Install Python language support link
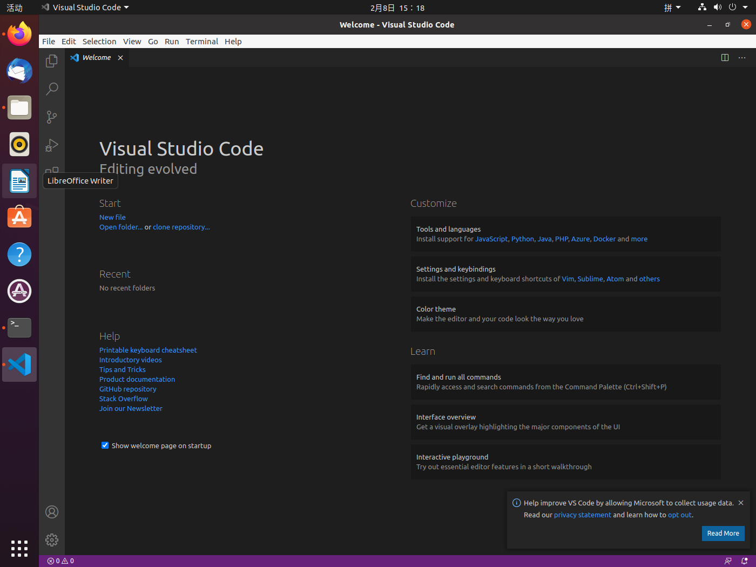This screenshot has height=567, width=756. (523, 239)
